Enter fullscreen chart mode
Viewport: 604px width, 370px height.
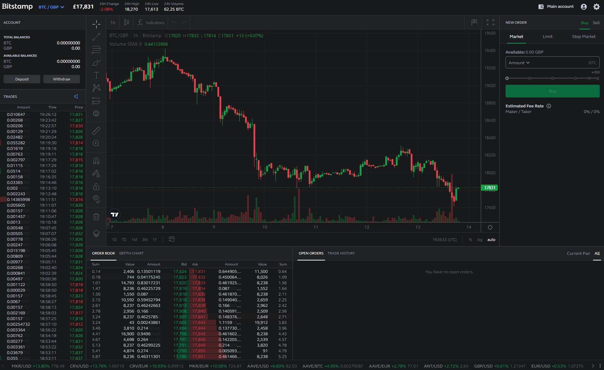[490, 22]
